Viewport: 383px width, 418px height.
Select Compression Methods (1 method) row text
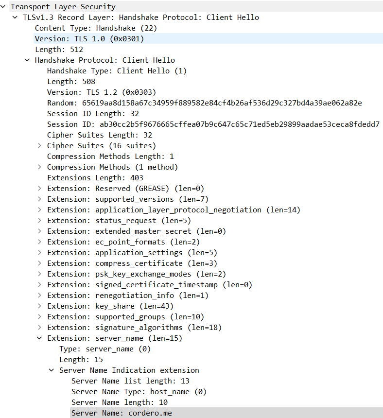pos(112,167)
